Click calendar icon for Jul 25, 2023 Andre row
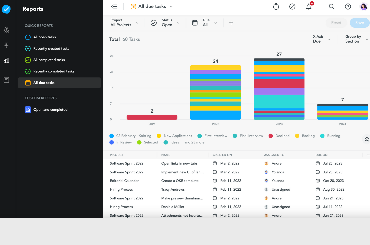Image resolution: width=370 pixels, height=245 pixels. (x=318, y=163)
